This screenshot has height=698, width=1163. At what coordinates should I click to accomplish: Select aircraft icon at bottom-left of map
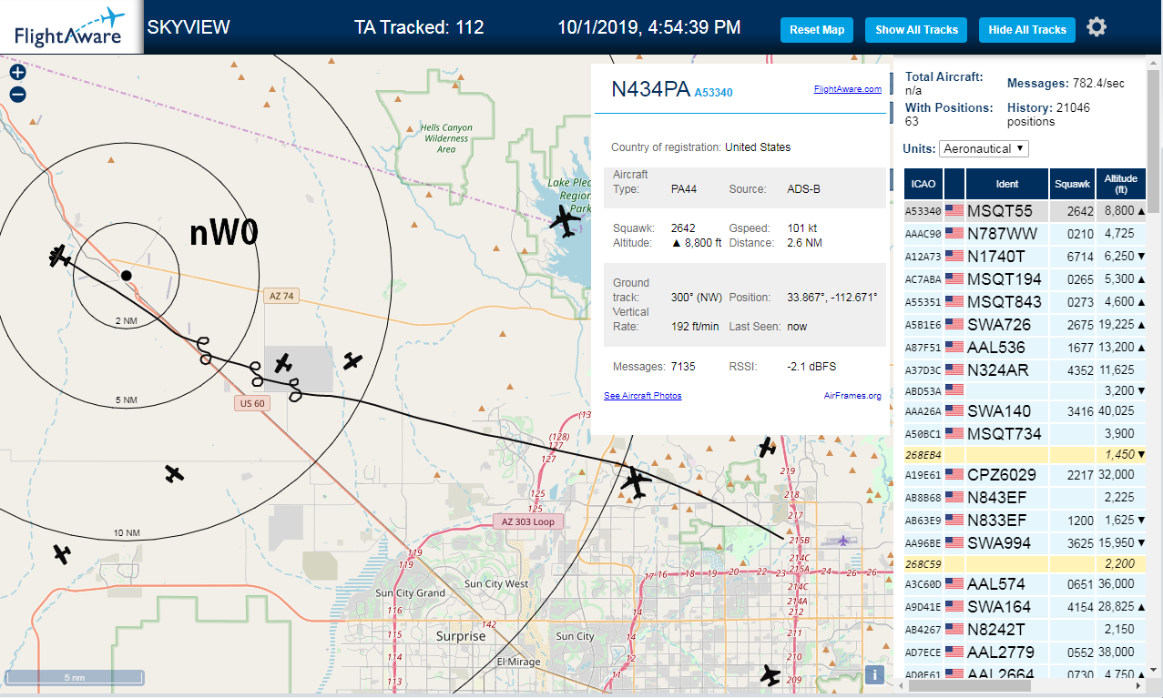(61, 553)
